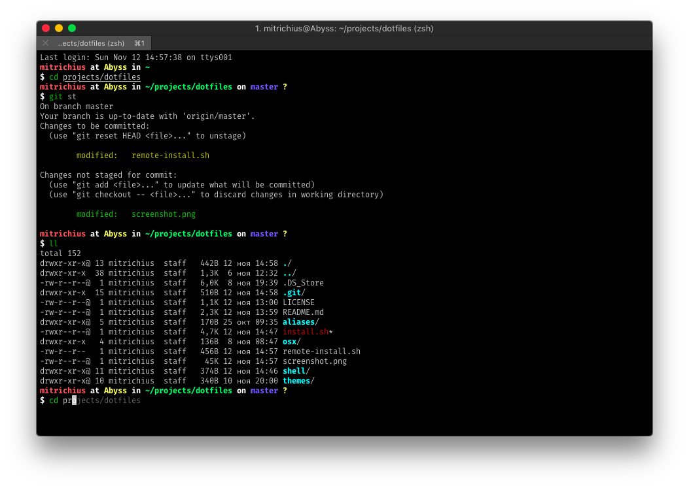
Task: Click the final prompt input 'cd projects/dotfiles'
Action: click(x=94, y=400)
